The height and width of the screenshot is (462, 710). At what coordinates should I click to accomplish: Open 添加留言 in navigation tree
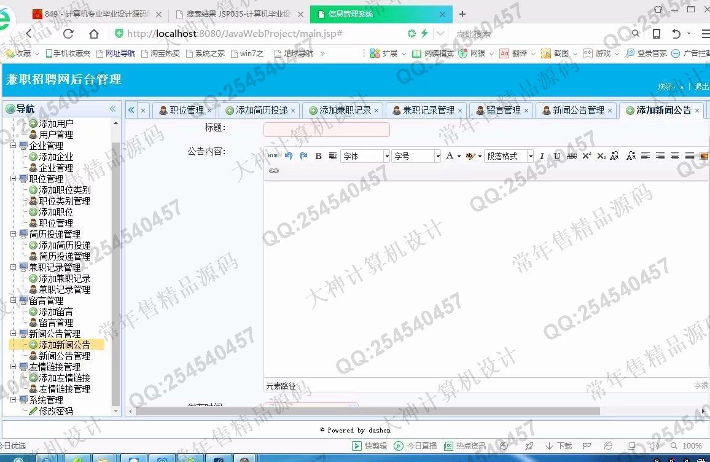coord(56,311)
